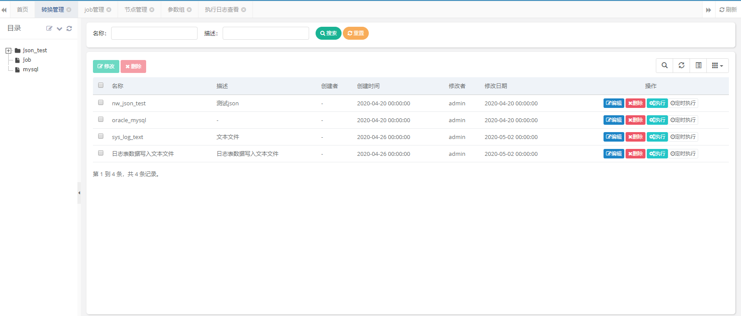The height and width of the screenshot is (316, 741).
Task: Close the 参数组 tab
Action: 189,9
